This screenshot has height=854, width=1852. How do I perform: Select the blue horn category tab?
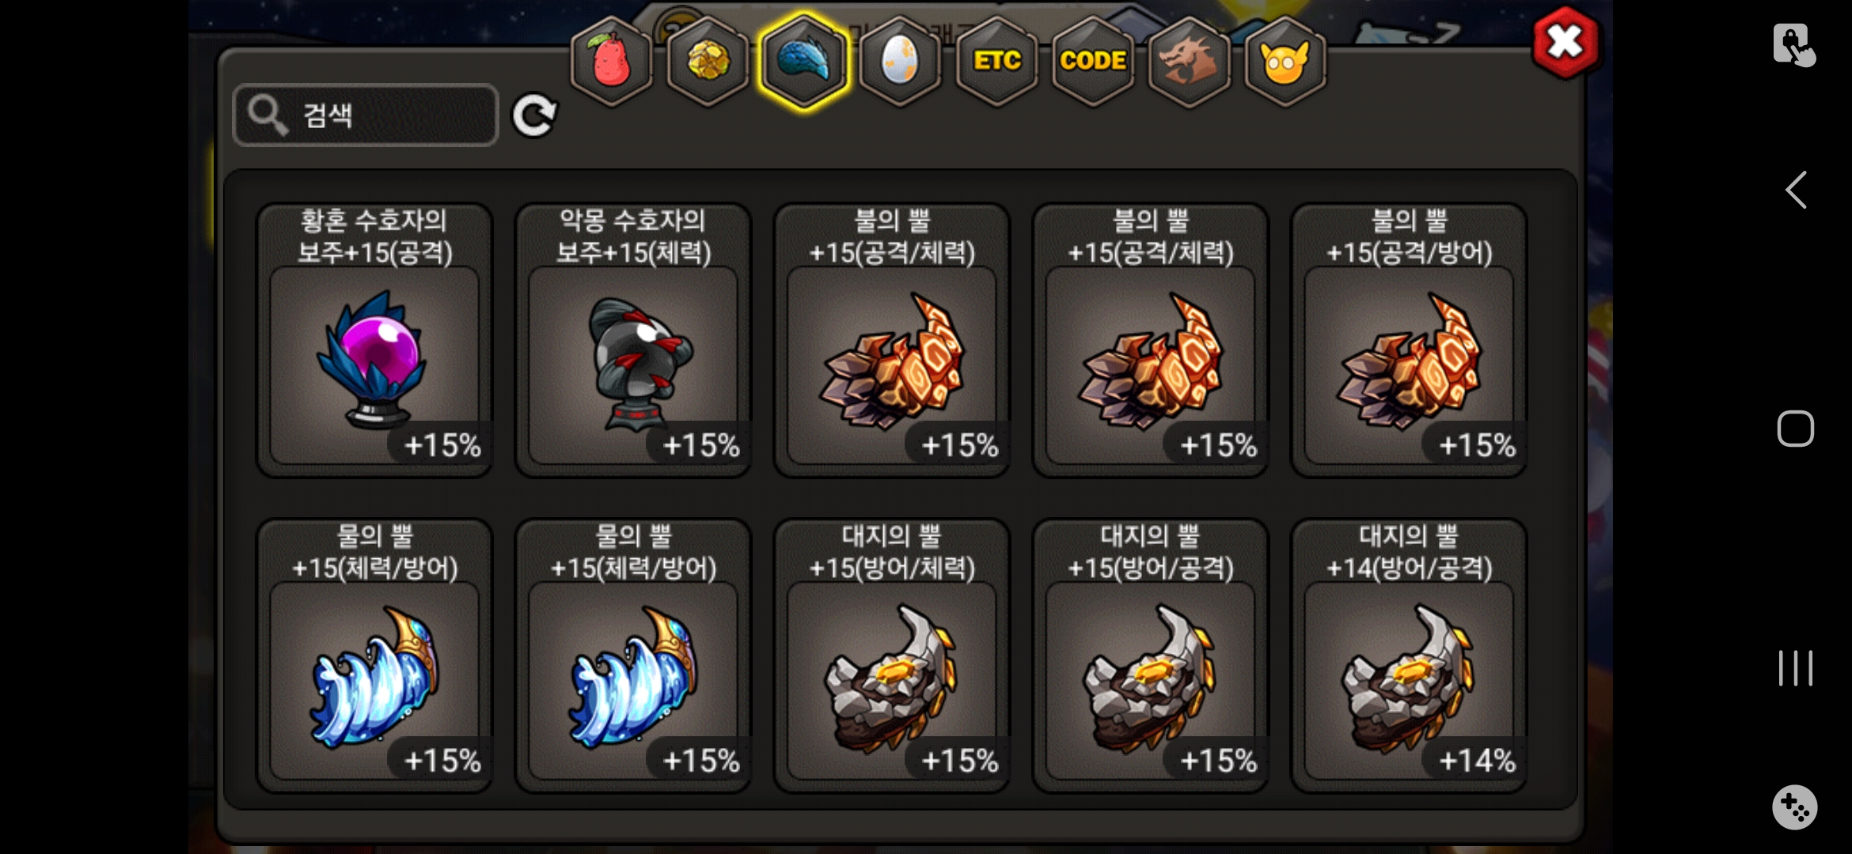point(803,62)
